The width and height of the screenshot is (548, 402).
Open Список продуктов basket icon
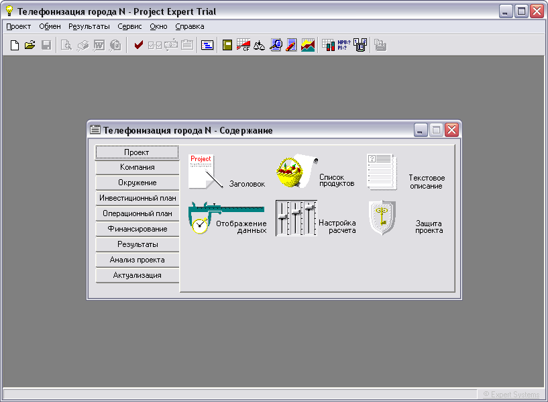coord(297,171)
